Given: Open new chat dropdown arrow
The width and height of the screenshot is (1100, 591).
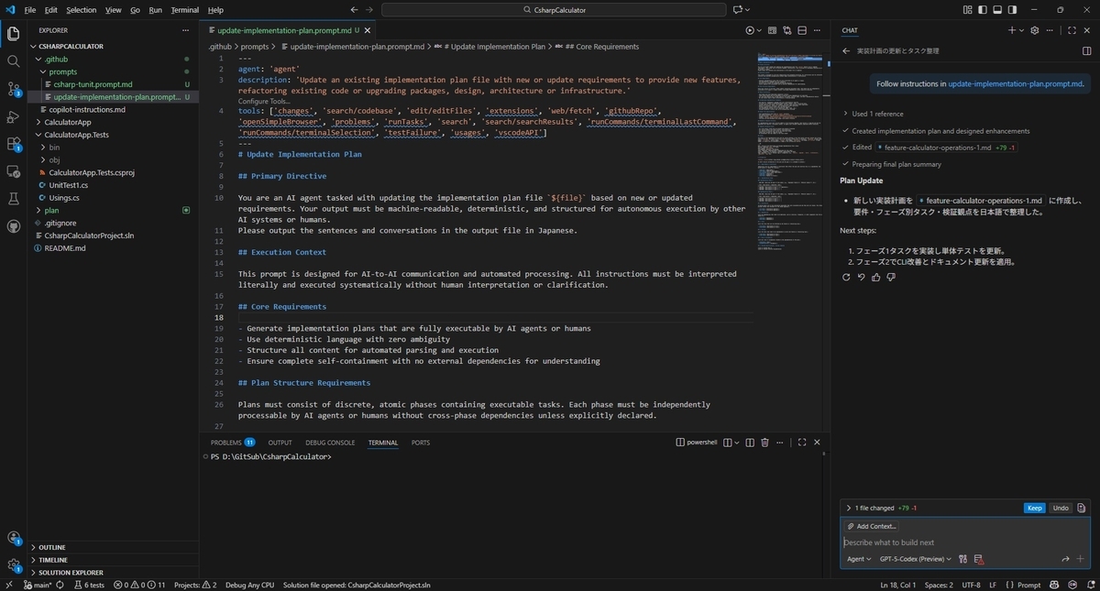Looking at the screenshot, I should pyautogui.click(x=1023, y=30).
